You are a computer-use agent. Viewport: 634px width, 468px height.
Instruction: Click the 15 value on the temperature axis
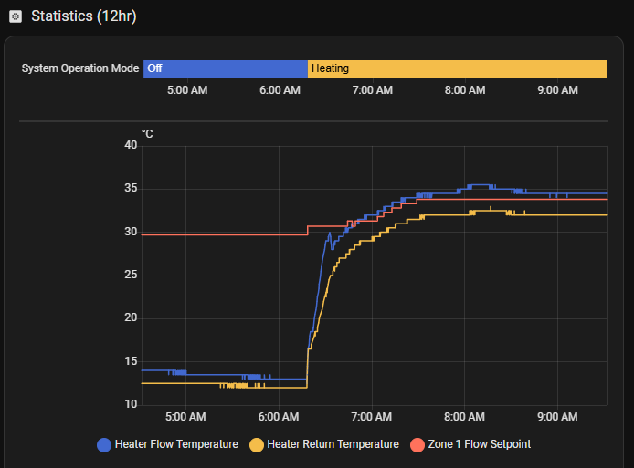pos(131,361)
